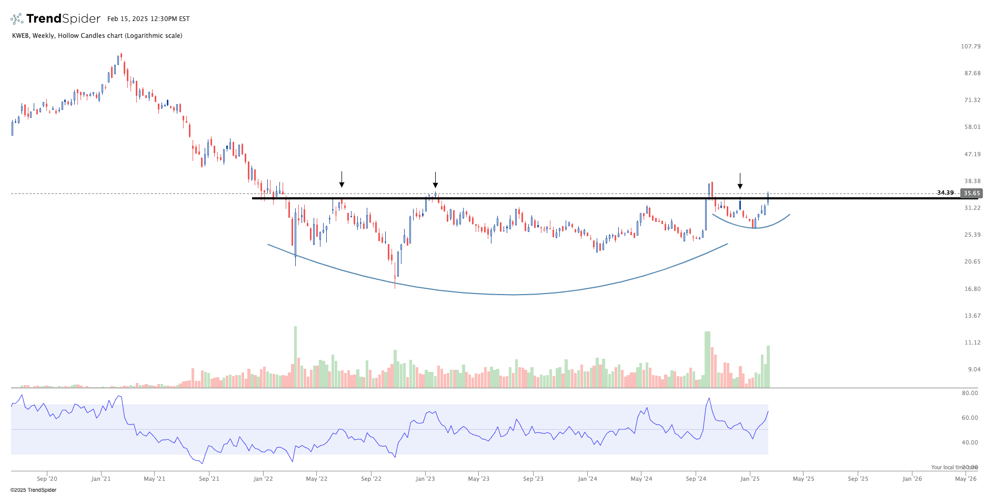Click the Feb 15, 2025 12:30PM EST timestamp

click(148, 19)
